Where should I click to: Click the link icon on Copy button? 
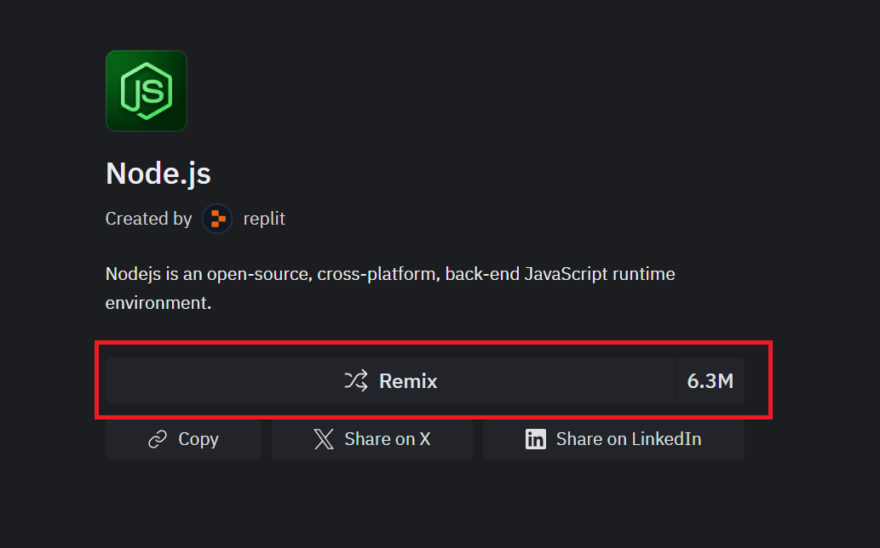pos(157,439)
